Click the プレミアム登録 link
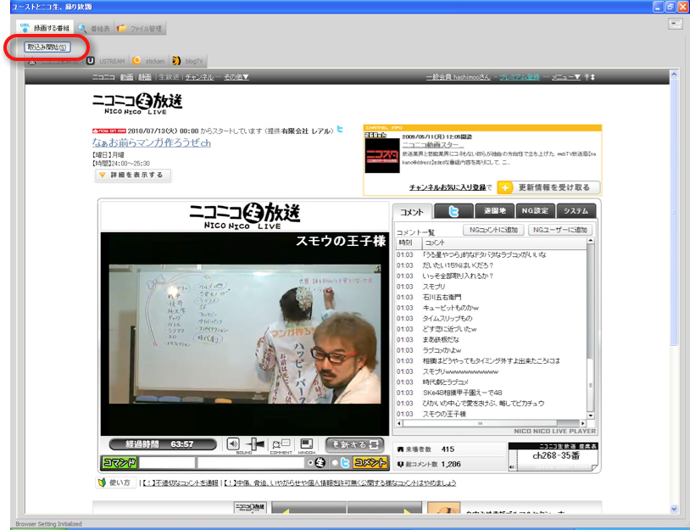 click(520, 77)
